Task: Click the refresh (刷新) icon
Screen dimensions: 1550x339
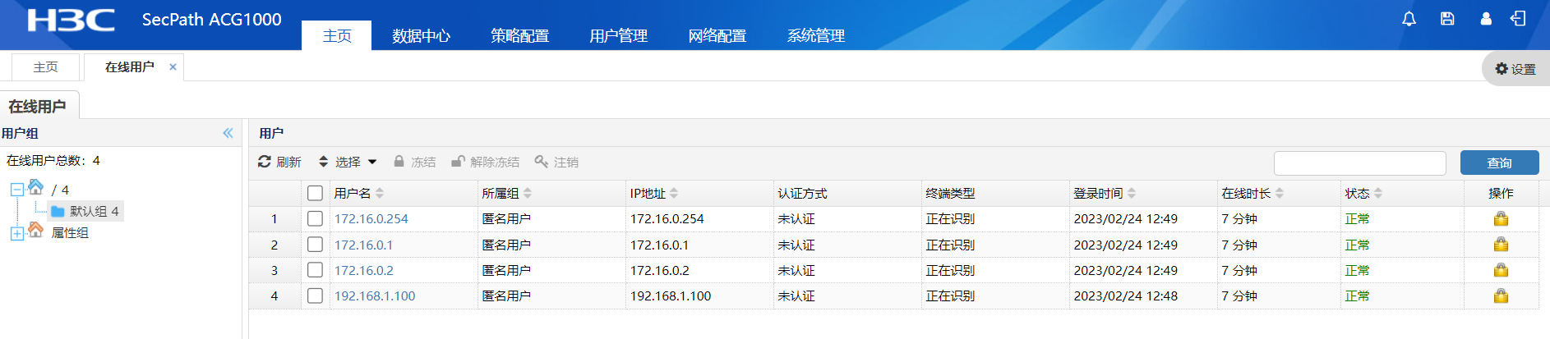Action: (265, 162)
